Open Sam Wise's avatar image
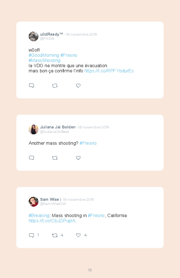 (34, 201)
